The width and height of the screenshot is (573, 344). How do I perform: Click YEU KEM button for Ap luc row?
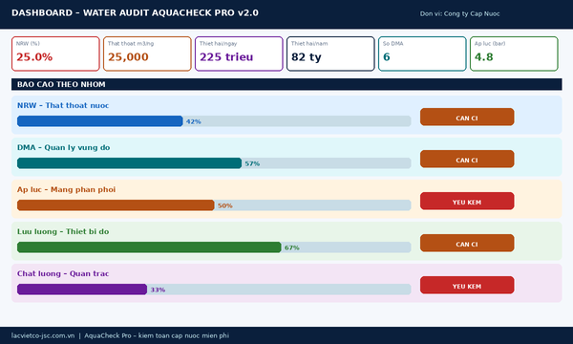tap(467, 201)
